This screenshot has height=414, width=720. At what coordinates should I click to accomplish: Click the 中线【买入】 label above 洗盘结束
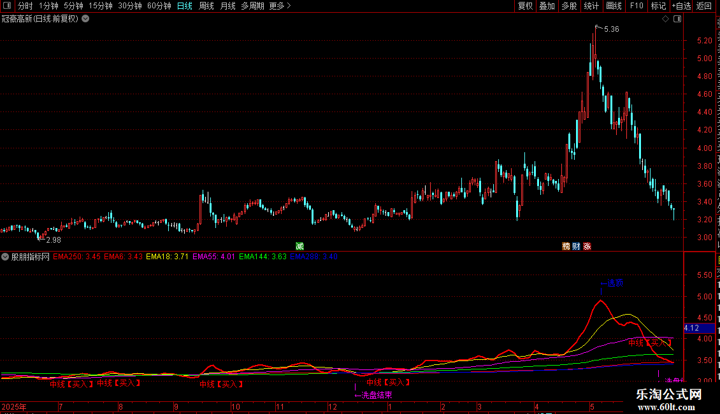[389, 382]
